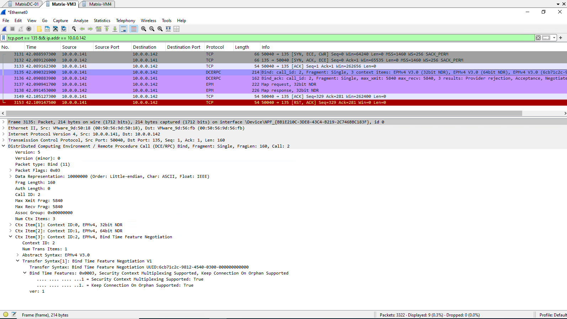Sort packets by the Destination Port column
Viewport: 567px width, 319px height.
(185, 47)
